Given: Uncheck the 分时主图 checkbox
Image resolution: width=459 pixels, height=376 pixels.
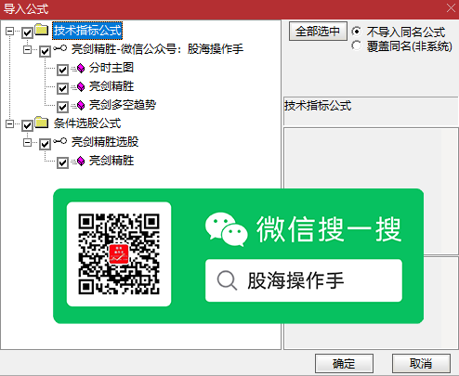Looking at the screenshot, I should pyautogui.click(x=62, y=70).
